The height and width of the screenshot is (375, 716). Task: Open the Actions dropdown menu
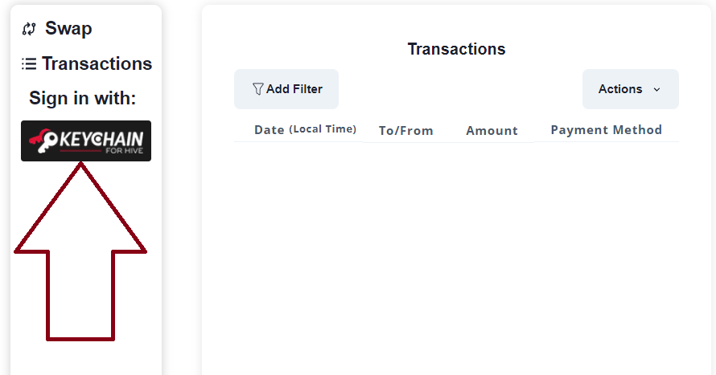coord(630,89)
